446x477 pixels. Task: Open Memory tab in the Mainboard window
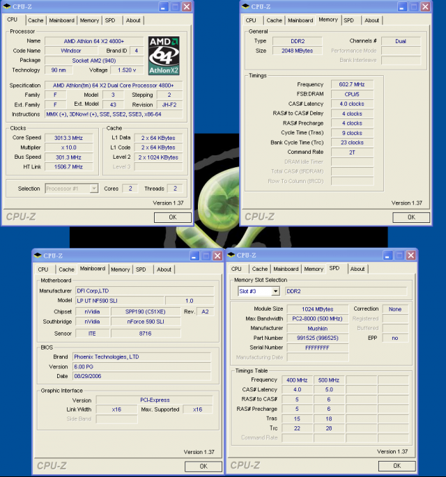click(x=121, y=269)
